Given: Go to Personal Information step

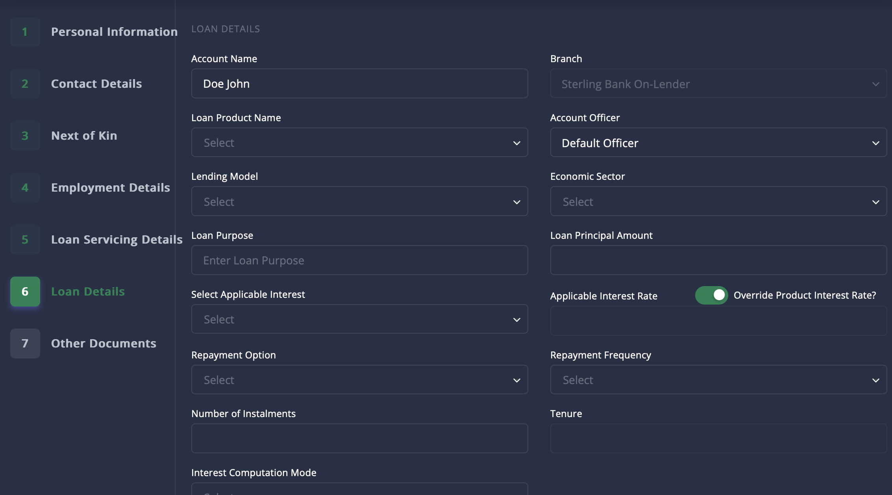Looking at the screenshot, I should pyautogui.click(x=114, y=32).
